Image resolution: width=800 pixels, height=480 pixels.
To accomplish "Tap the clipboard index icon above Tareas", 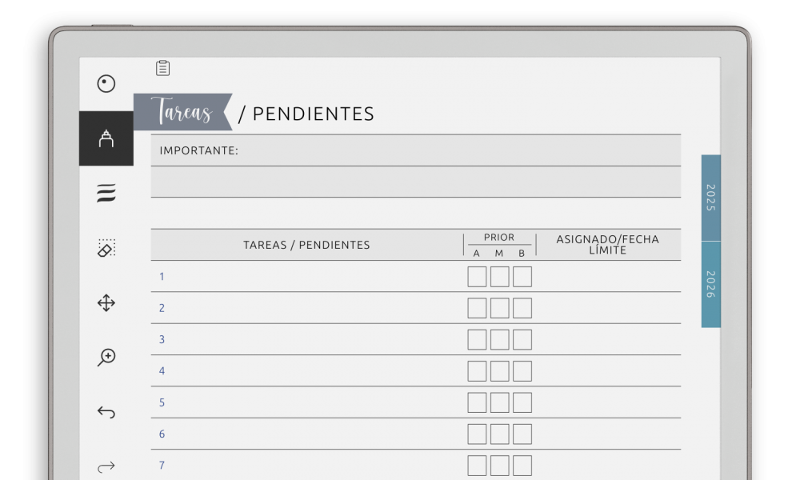I will (162, 68).
